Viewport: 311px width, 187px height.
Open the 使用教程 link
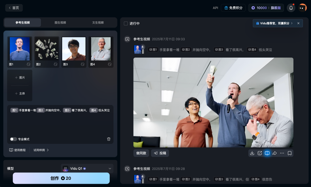point(18,150)
